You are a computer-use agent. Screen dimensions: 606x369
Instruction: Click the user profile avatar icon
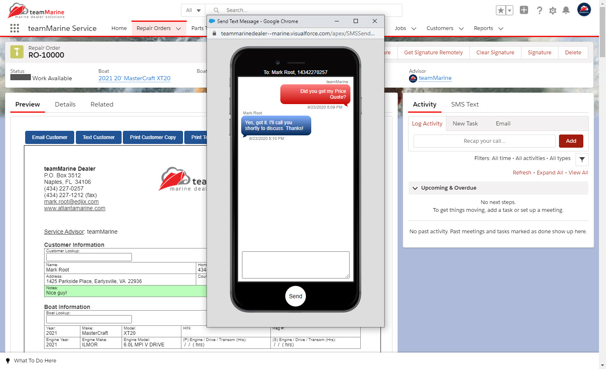(584, 10)
